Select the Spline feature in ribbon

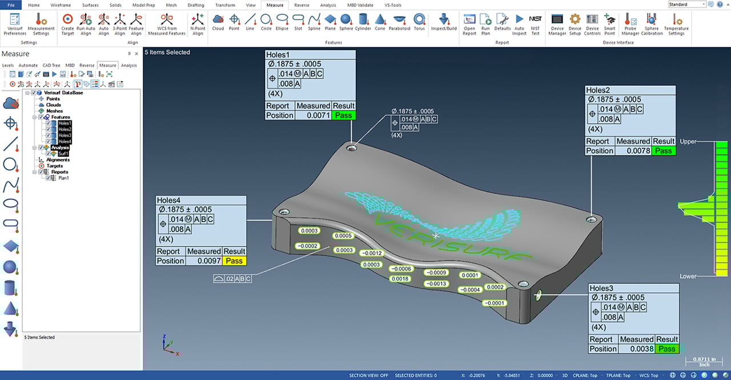[314, 23]
